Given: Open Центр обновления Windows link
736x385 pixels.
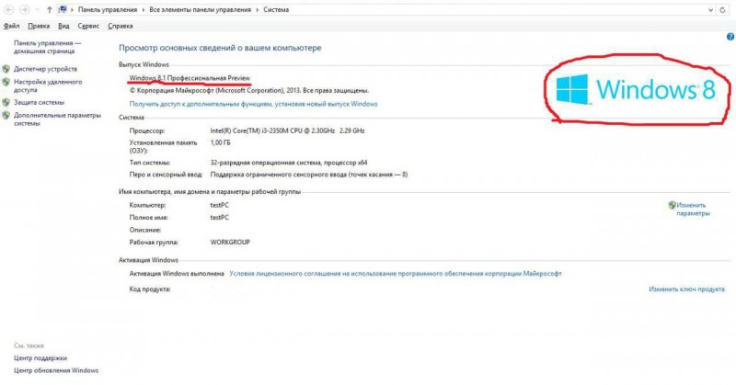Looking at the screenshot, I should pyautogui.click(x=56, y=370).
